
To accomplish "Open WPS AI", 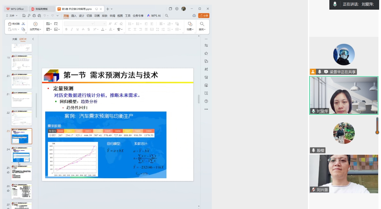I will [154, 16].
